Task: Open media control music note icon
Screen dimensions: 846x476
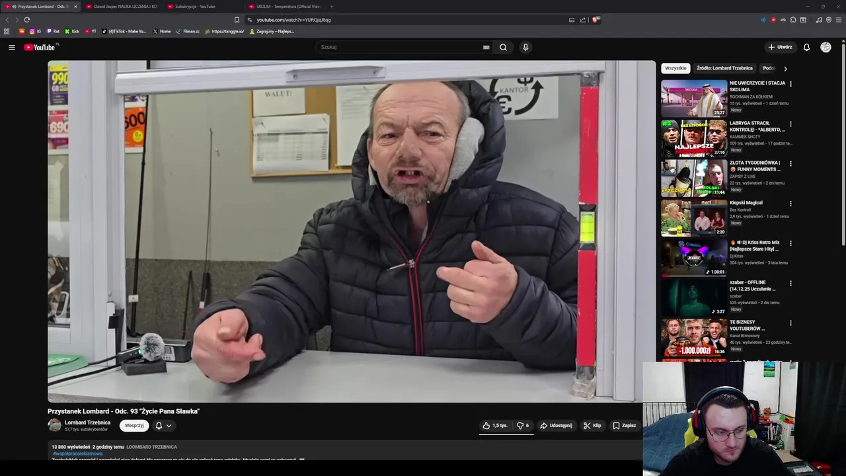Action: click(819, 20)
